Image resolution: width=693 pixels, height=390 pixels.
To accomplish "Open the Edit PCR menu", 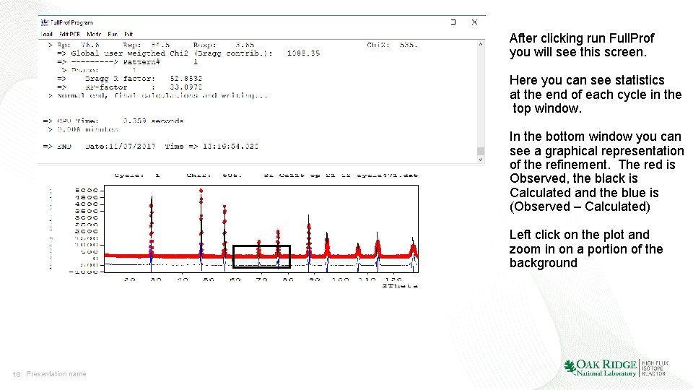I will (x=69, y=34).
